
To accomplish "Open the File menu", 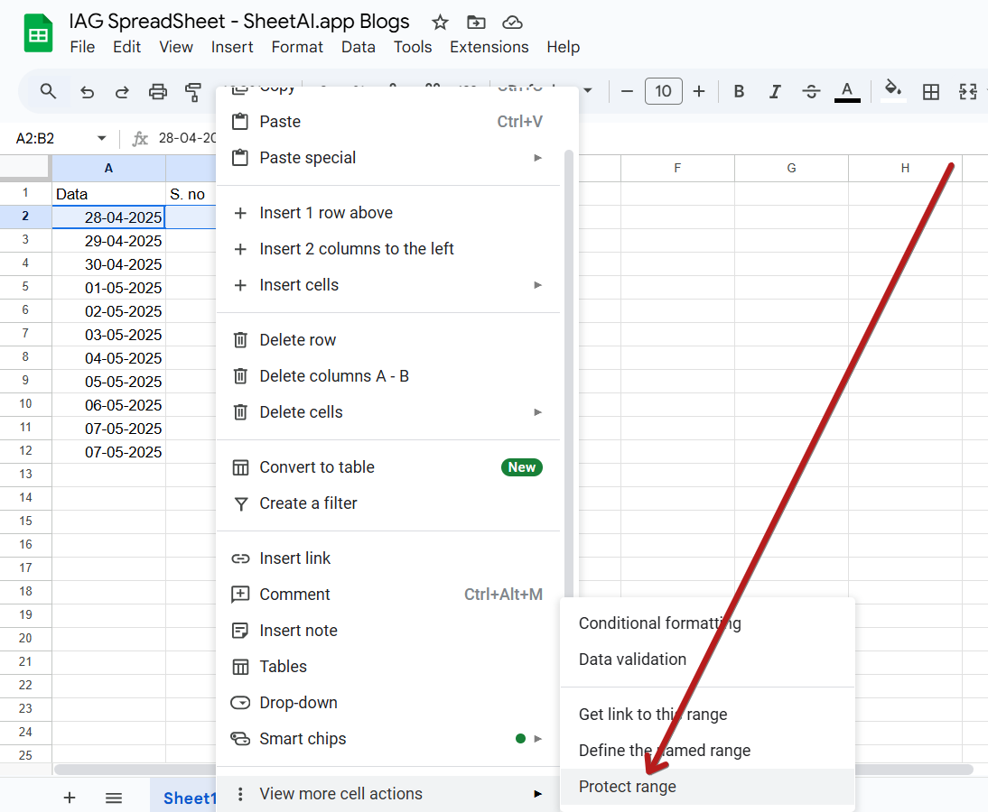I will click(x=82, y=47).
